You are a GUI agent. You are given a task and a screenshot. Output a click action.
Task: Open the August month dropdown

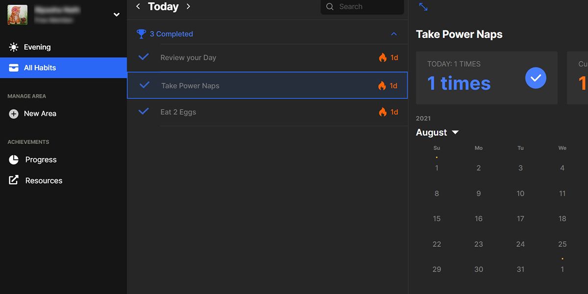pos(455,132)
